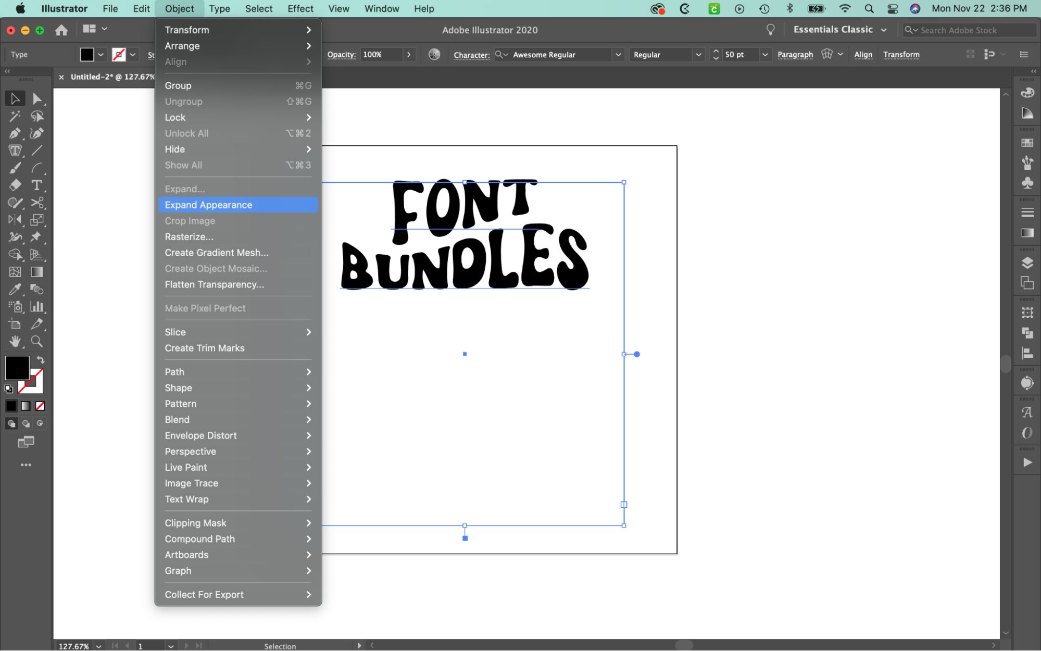
Task: Click the black fill swatch in control bar
Action: (87, 54)
